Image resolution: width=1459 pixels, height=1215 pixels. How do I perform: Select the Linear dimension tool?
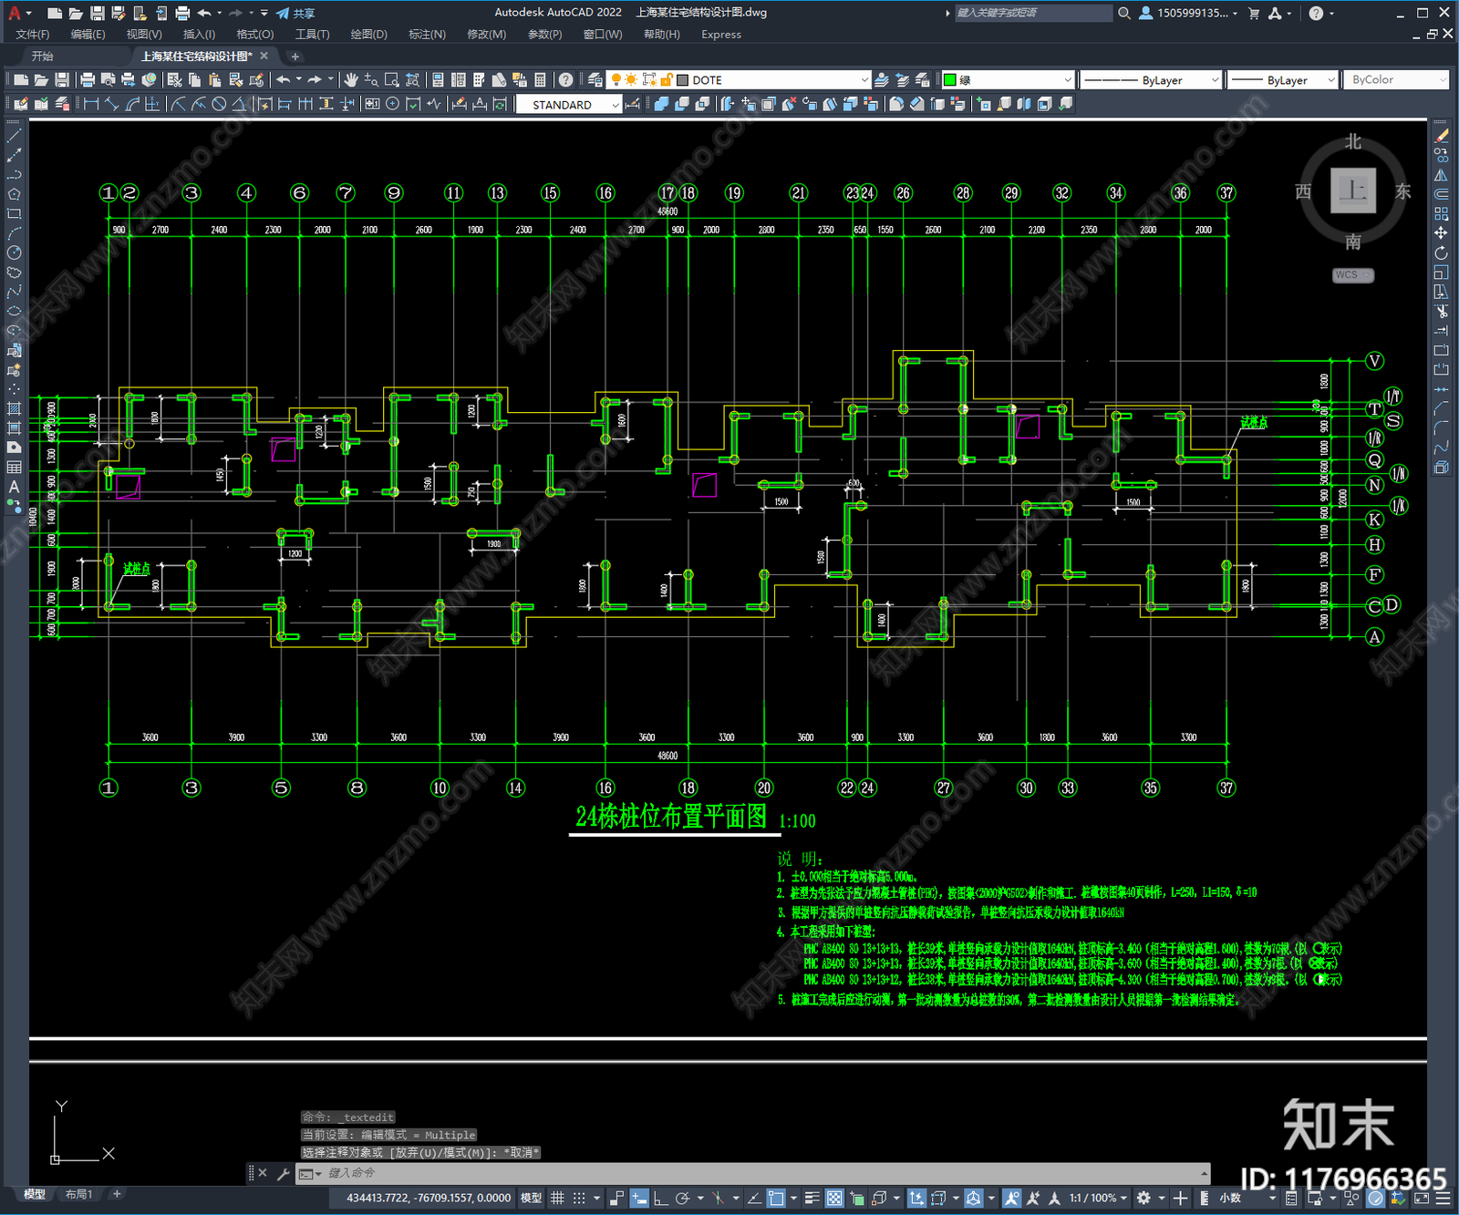[x=91, y=104]
